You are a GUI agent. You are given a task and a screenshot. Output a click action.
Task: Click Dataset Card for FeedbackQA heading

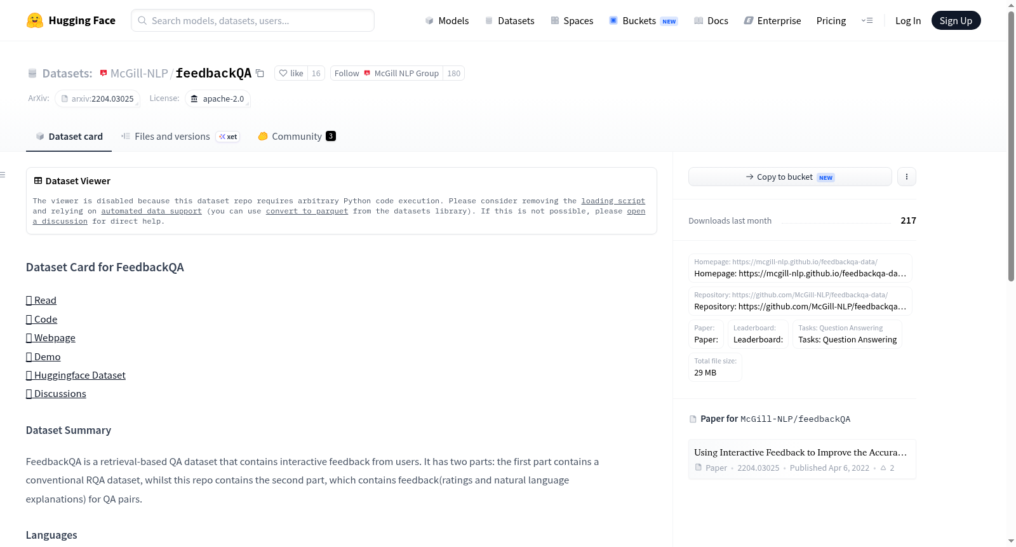point(105,267)
